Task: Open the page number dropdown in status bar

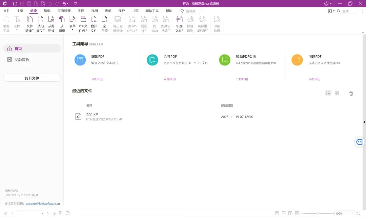Action: pos(42,213)
